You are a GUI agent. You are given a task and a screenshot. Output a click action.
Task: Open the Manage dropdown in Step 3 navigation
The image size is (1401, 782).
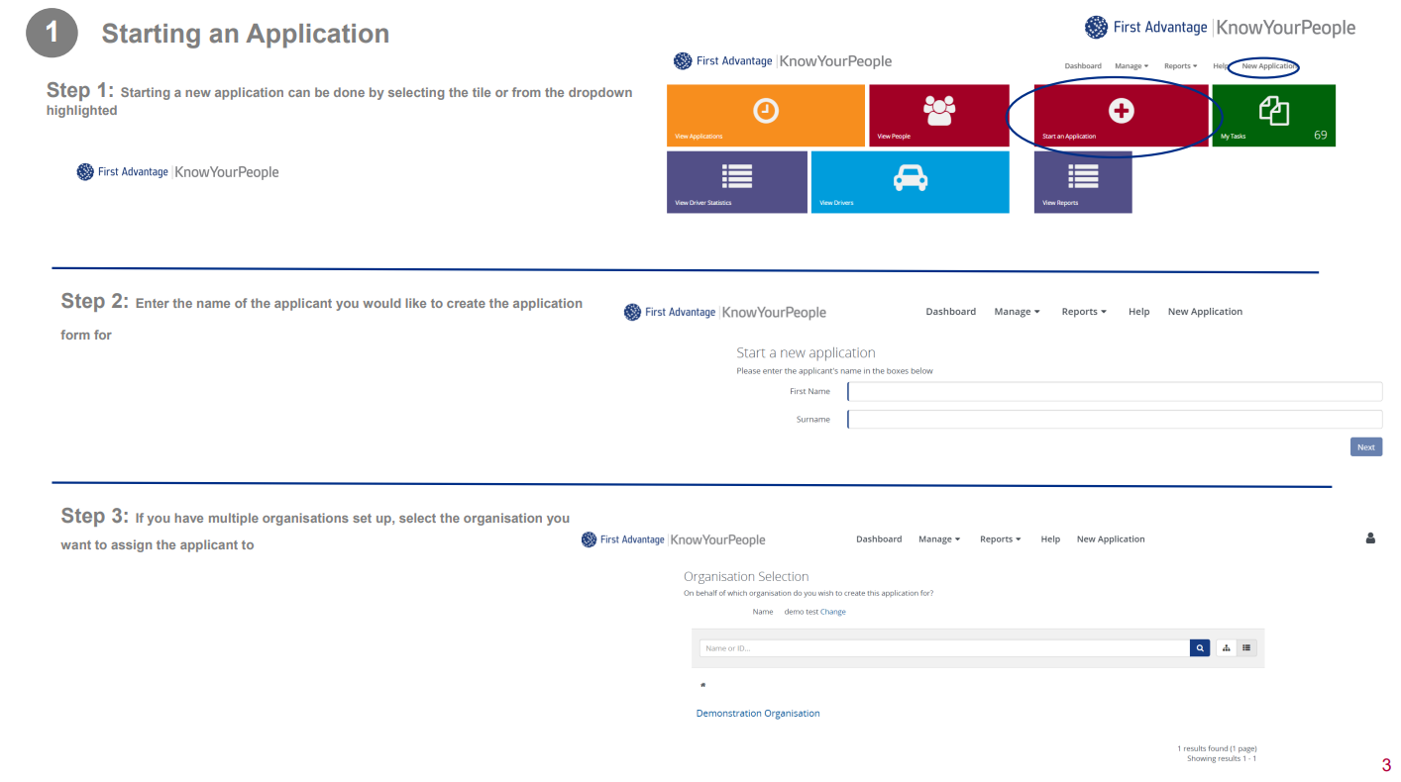click(938, 538)
